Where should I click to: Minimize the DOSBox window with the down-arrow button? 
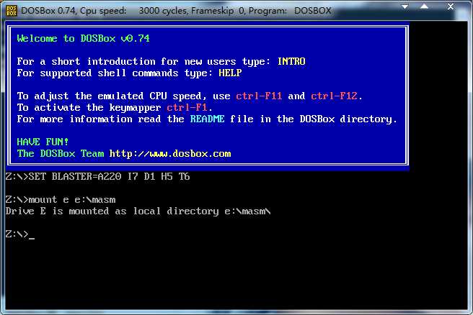[x=405, y=6]
